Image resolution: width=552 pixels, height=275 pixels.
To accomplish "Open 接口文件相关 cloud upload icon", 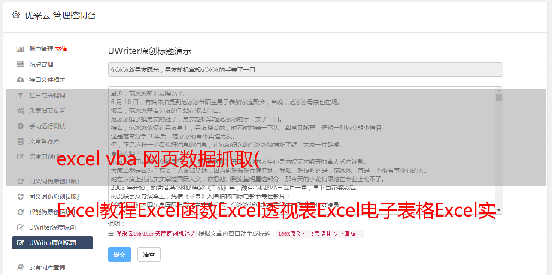I will click(20, 80).
